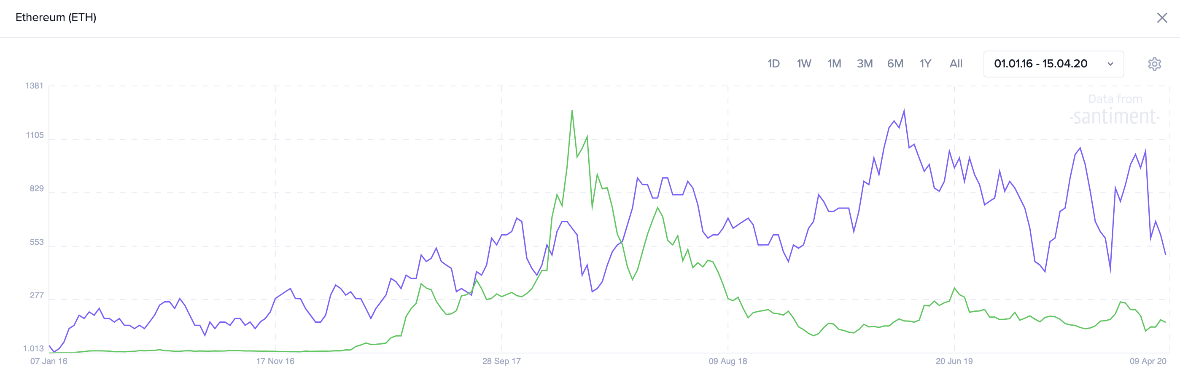1180x380 pixels.
Task: Choose the 1M time range
Action: coord(834,64)
